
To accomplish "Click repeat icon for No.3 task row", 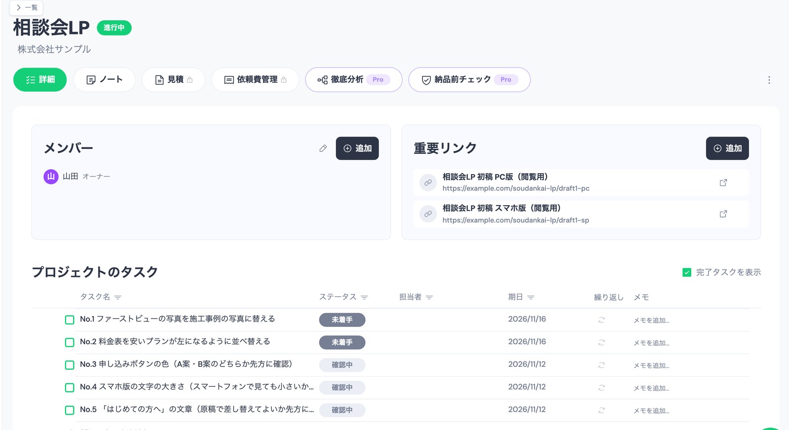I will (602, 365).
